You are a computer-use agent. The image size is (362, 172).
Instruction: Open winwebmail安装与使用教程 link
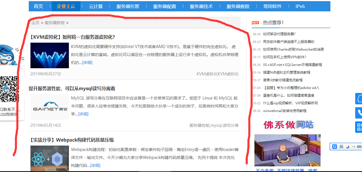pyautogui.click(x=285, y=111)
